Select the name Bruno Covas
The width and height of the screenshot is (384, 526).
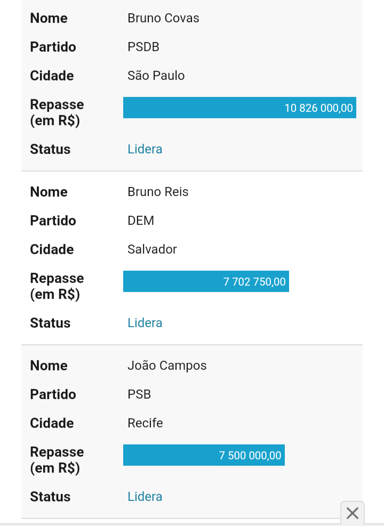coord(163,18)
